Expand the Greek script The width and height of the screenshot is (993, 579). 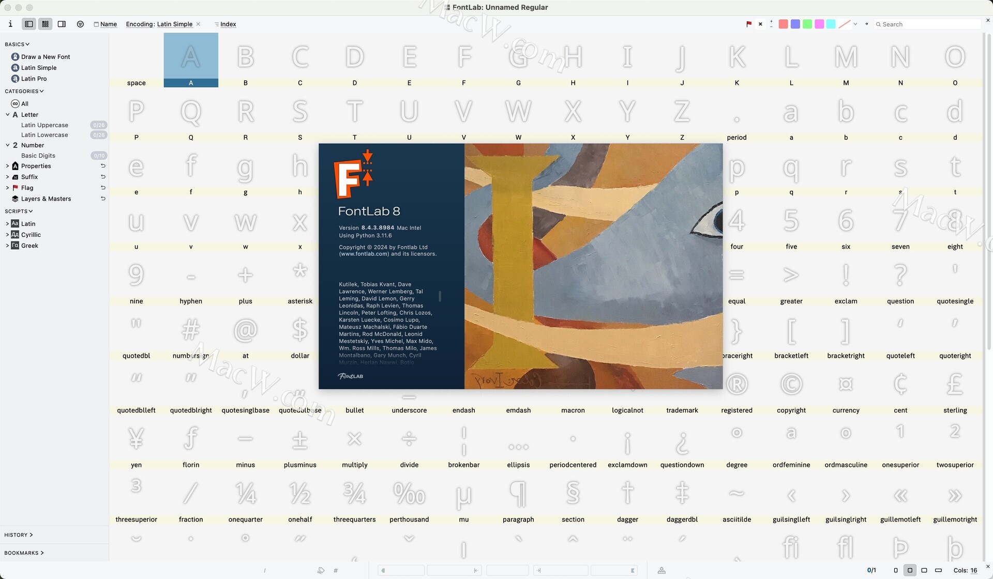point(7,246)
